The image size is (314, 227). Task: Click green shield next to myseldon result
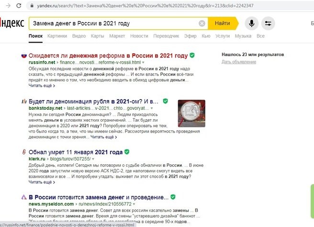point(173,197)
